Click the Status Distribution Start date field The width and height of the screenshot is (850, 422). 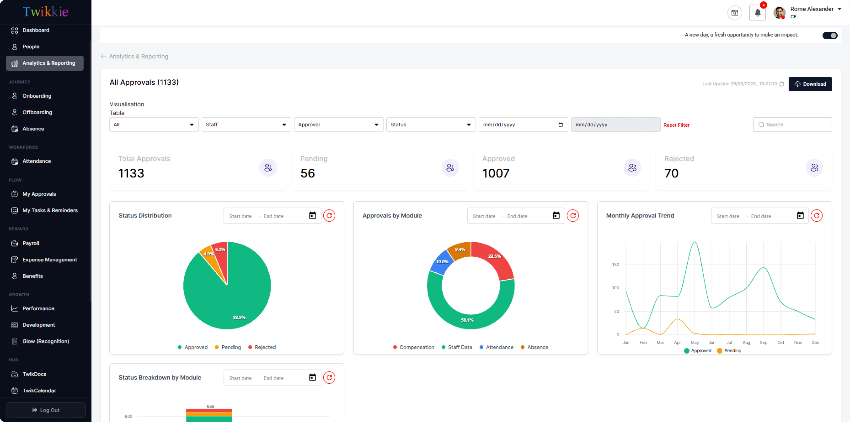click(240, 216)
